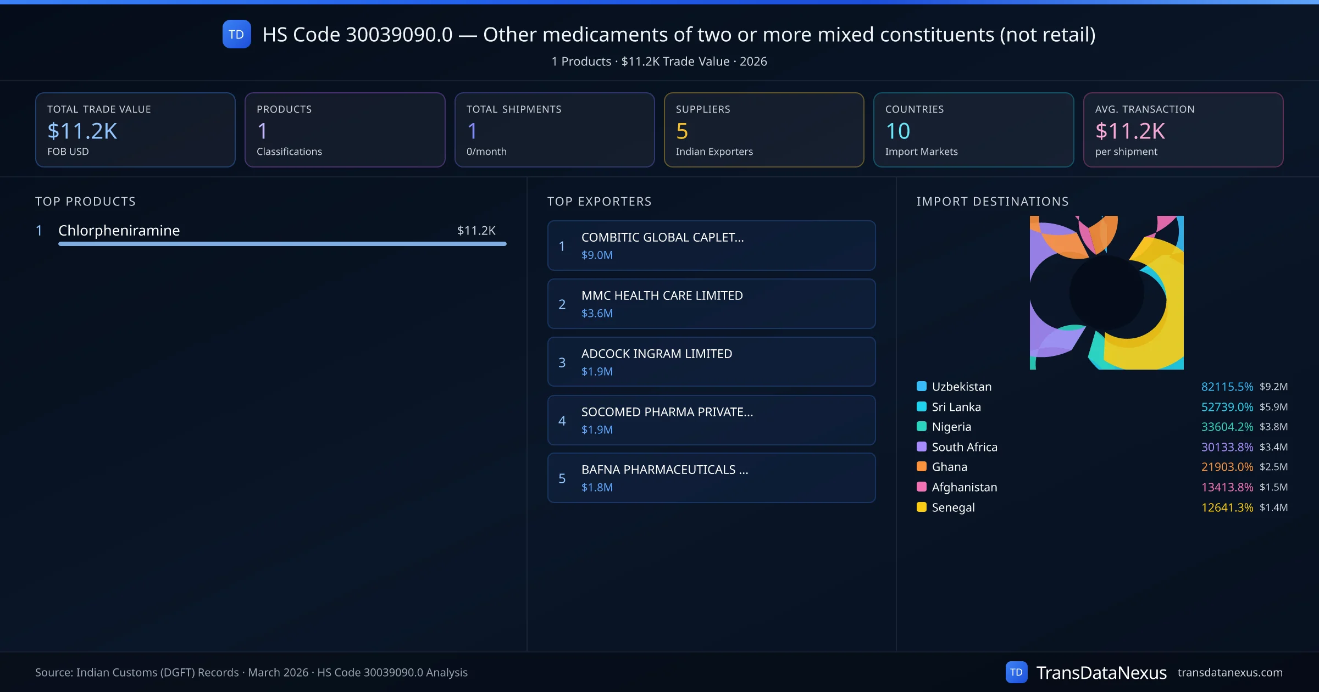1319x692 pixels.
Task: Open BAFNA PHARMACEUTICALS exporter card
Action: 711,478
